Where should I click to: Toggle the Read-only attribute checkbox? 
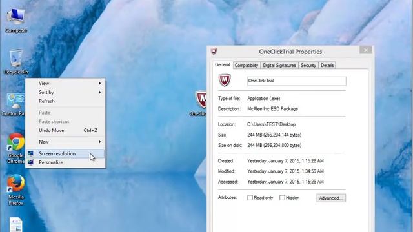(x=250, y=198)
